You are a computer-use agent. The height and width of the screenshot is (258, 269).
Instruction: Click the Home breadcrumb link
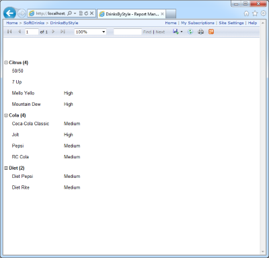(x=12, y=23)
